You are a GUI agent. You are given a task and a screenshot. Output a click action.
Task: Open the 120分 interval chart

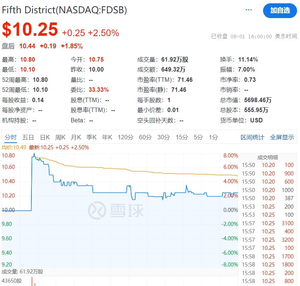point(125,137)
